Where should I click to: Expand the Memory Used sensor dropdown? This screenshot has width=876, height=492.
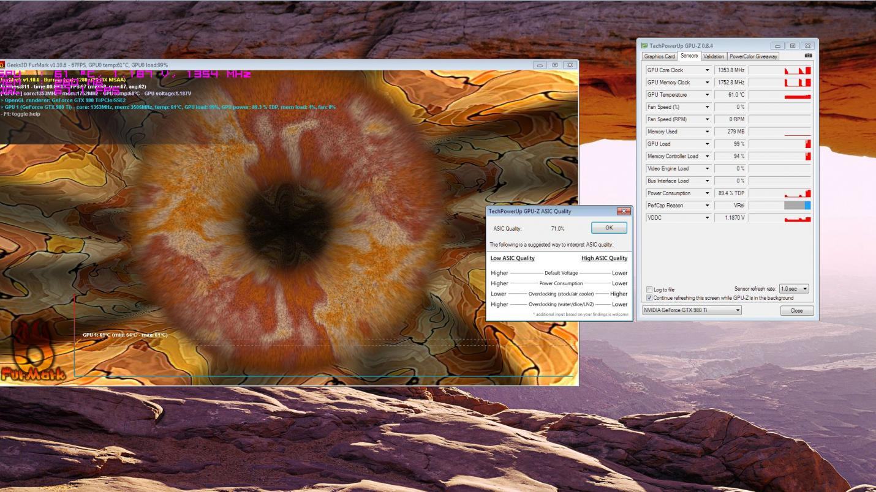point(708,132)
